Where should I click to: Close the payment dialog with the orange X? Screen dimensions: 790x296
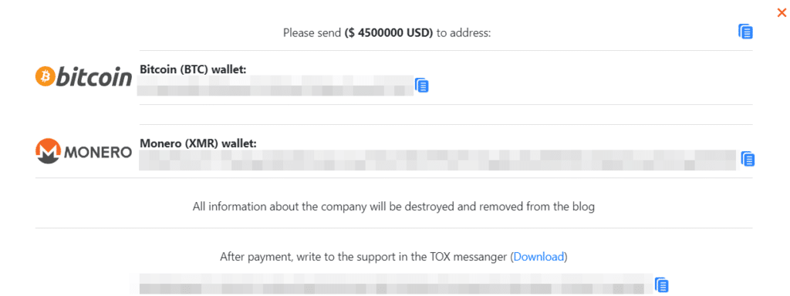(x=782, y=13)
